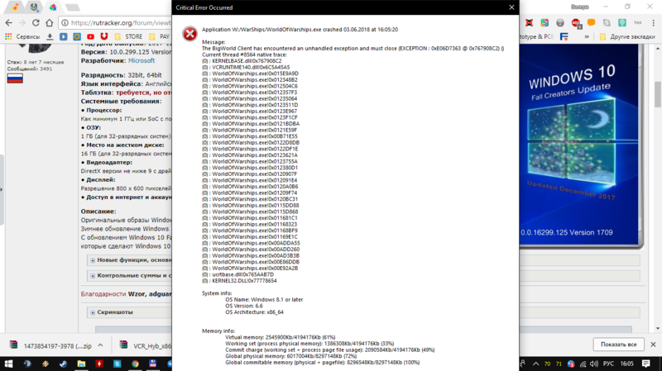Switch input language via РУС indicator

click(608, 364)
